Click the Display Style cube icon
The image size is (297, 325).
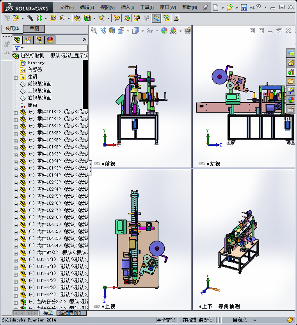click(135, 31)
